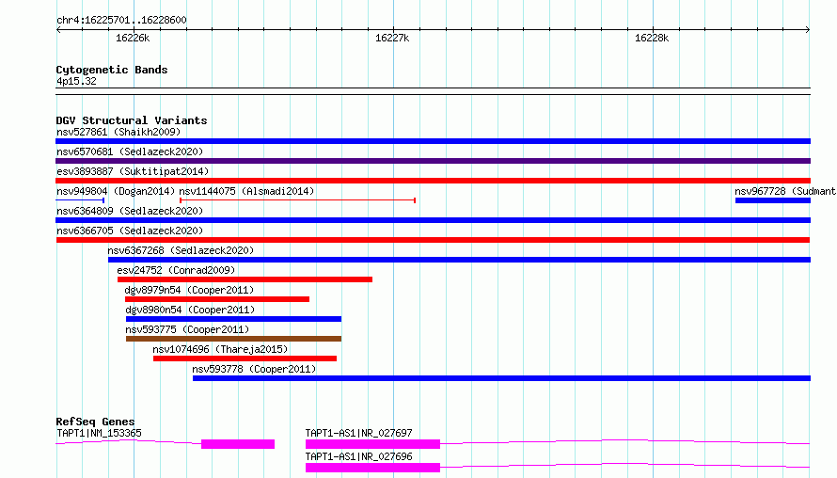
Task: Select the esv24752 (Conrad2009) red bar
Action: point(245,279)
